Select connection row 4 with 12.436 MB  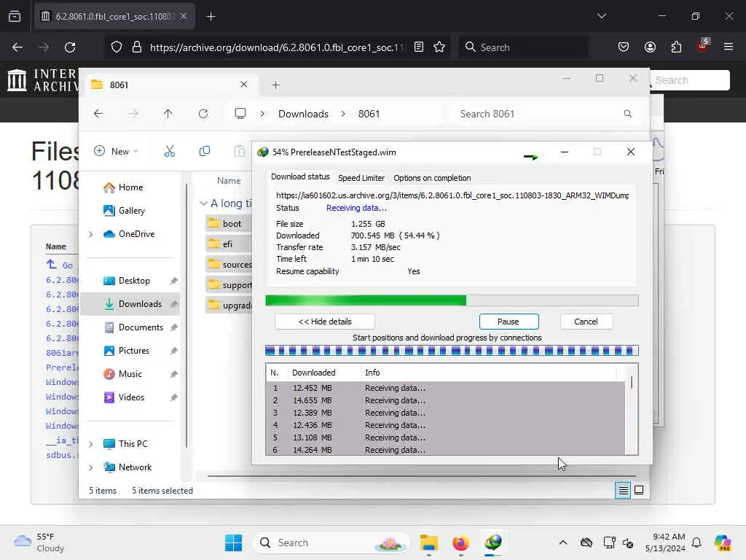click(x=445, y=425)
